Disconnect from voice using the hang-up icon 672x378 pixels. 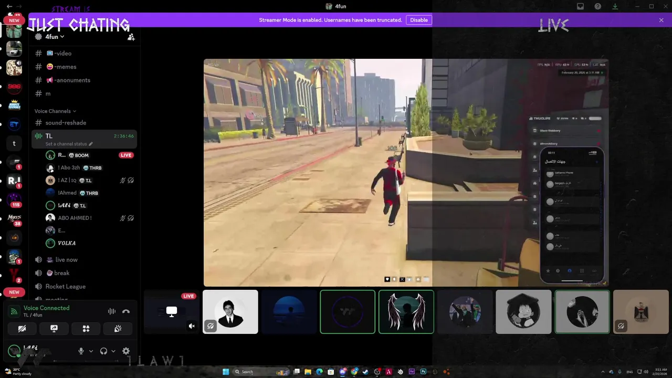(x=126, y=311)
